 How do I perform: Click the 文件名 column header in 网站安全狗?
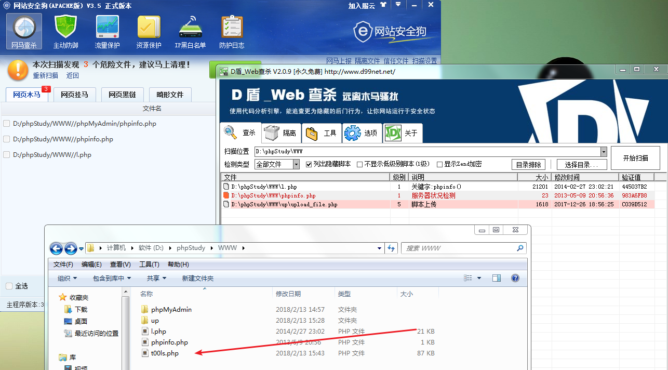[152, 109]
